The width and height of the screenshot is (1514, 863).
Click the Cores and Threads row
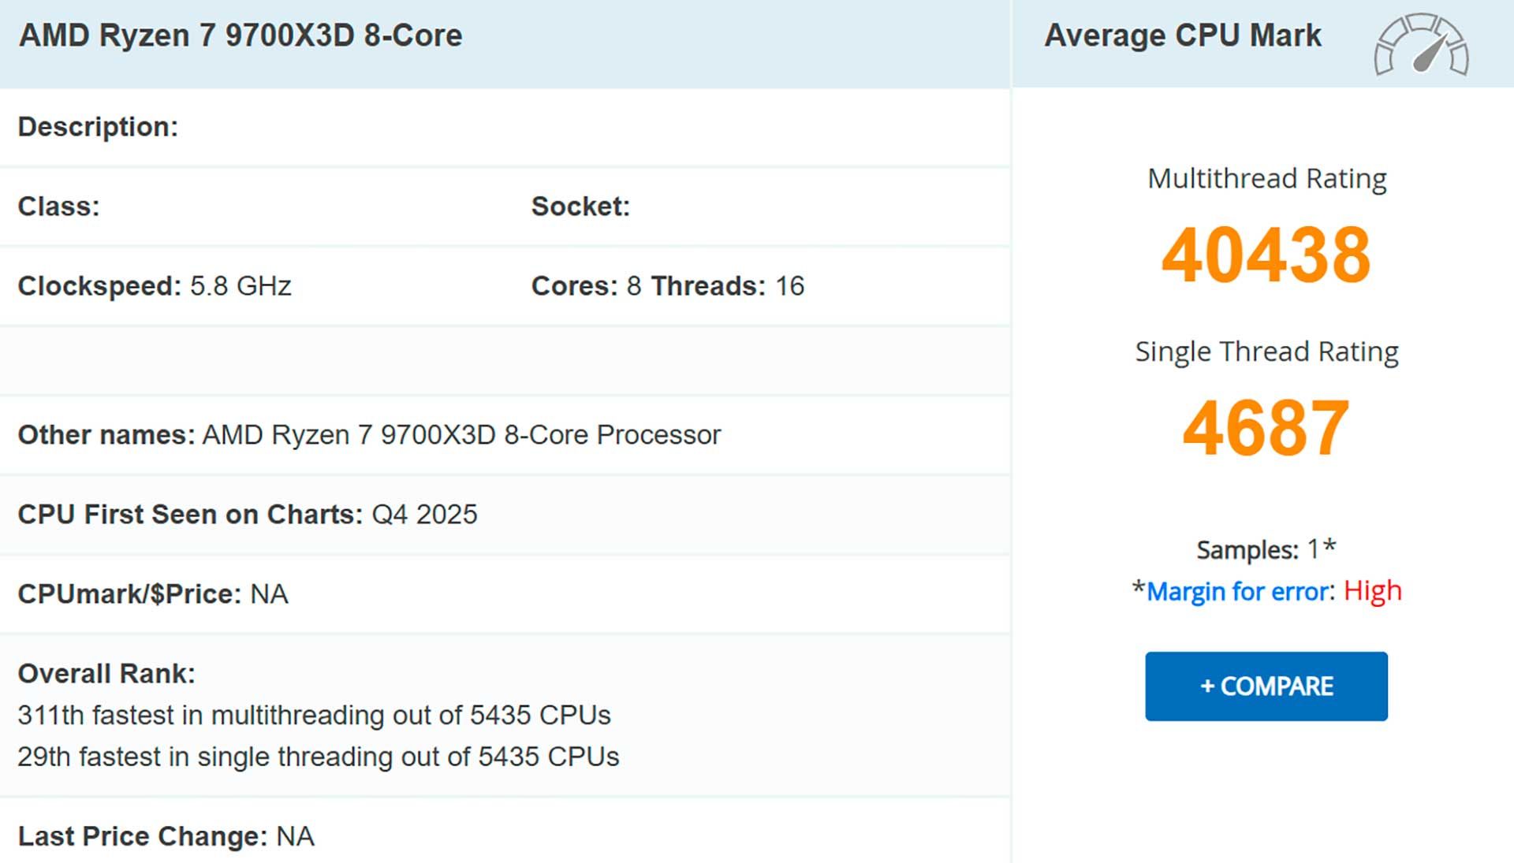(x=666, y=286)
